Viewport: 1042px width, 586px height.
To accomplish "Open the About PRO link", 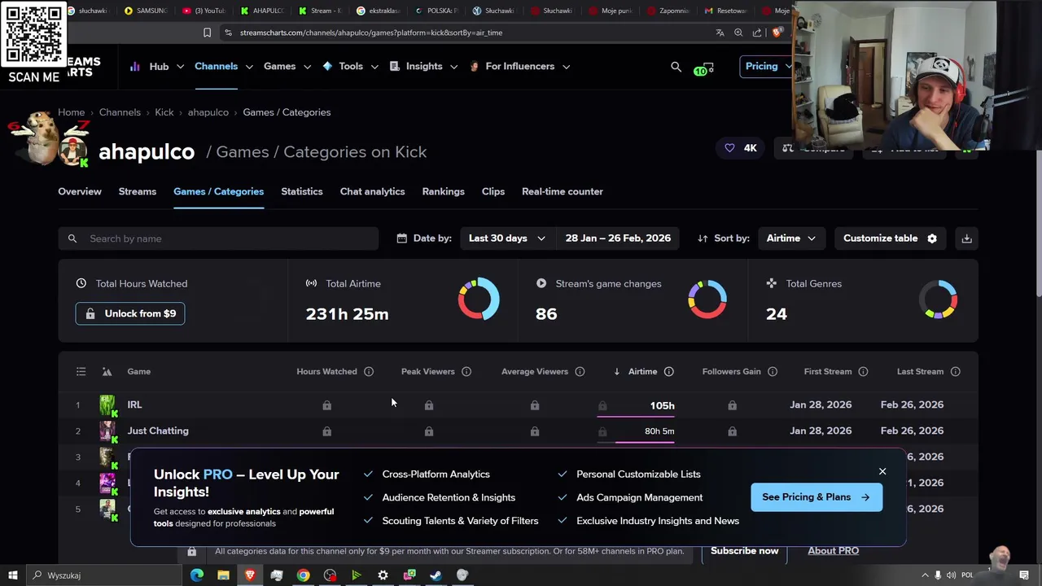I will [x=833, y=551].
